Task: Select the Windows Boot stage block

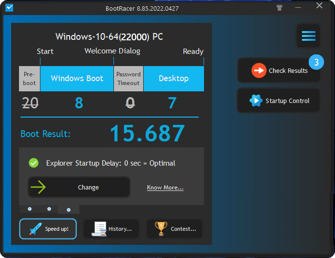Action: tap(77, 79)
